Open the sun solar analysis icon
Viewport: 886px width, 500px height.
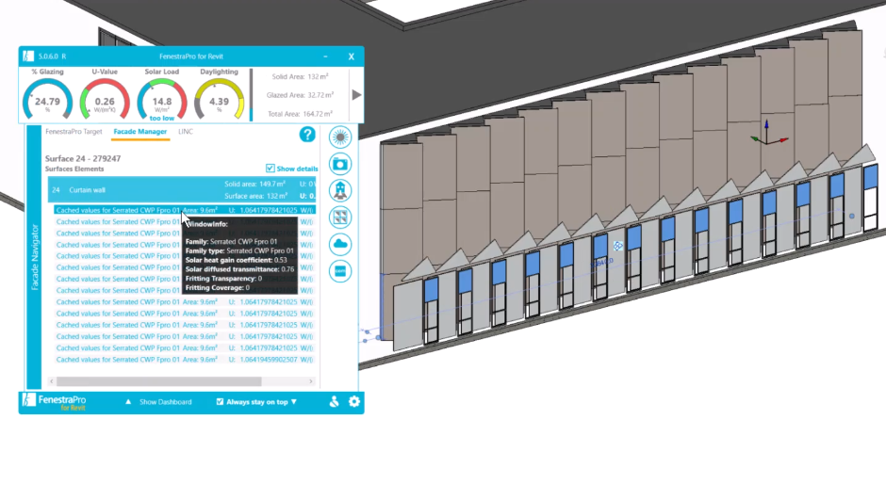click(340, 137)
